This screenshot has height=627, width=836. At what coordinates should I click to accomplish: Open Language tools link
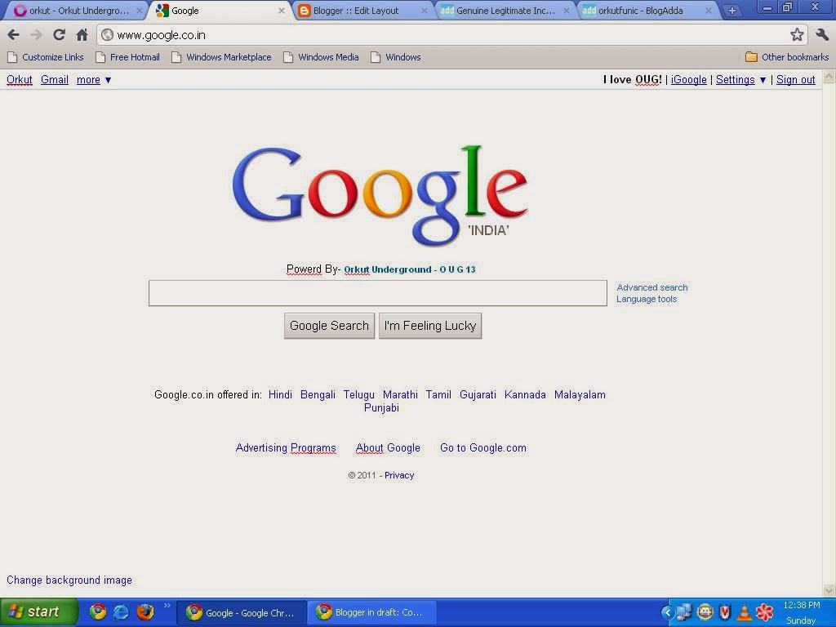tap(647, 299)
